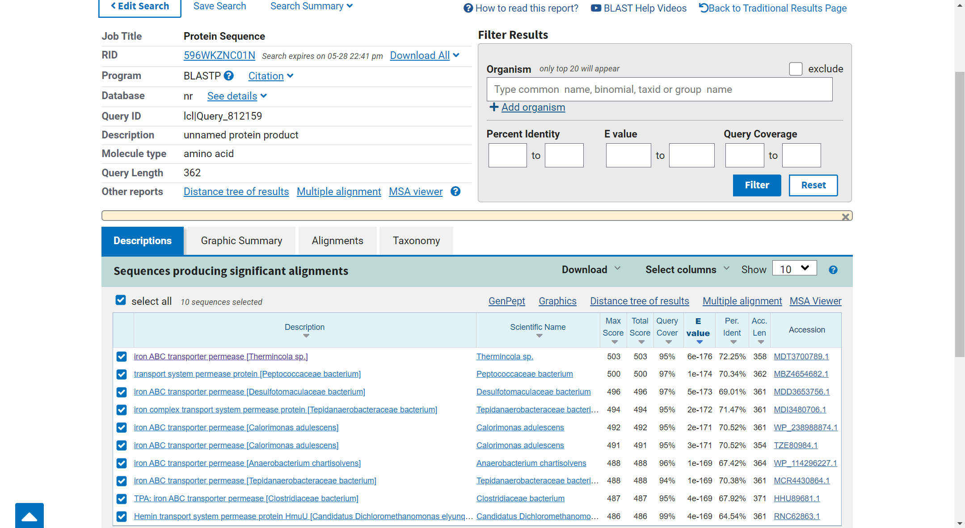Image resolution: width=965 pixels, height=528 pixels.
Task: Go back to Traditional Results Page
Action: click(773, 8)
